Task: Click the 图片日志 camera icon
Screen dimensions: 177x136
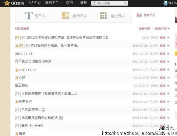Action: pyautogui.click(x=139, y=15)
